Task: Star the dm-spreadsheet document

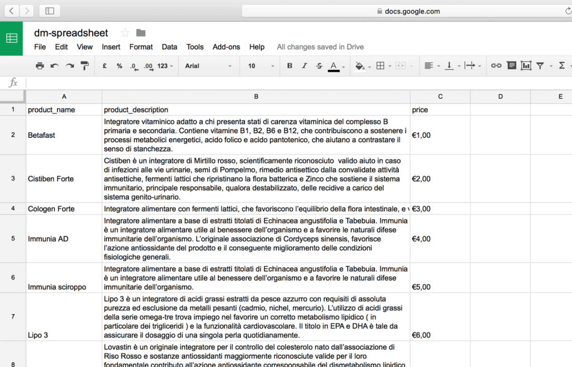Action: [125, 33]
